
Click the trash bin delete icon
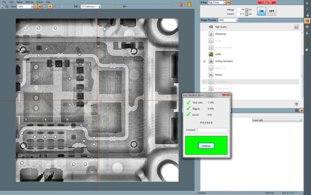point(296,104)
